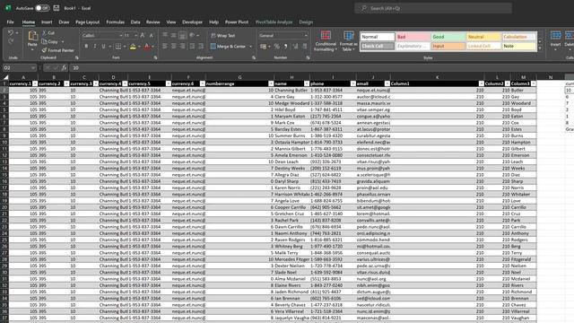
Task: Open the Alignment group dialog launcher
Action: (254, 57)
